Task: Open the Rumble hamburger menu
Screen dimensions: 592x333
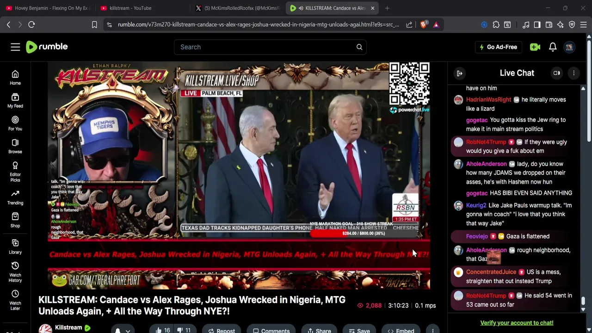Action: click(x=15, y=47)
